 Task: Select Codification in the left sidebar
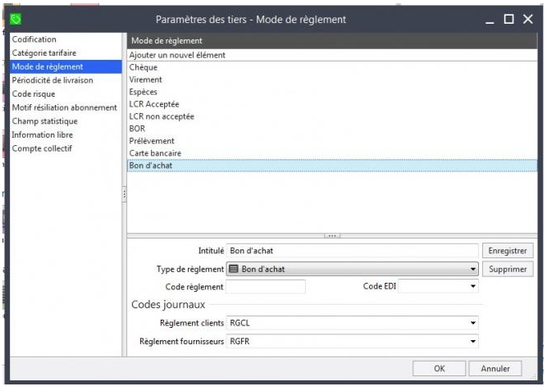(x=34, y=39)
